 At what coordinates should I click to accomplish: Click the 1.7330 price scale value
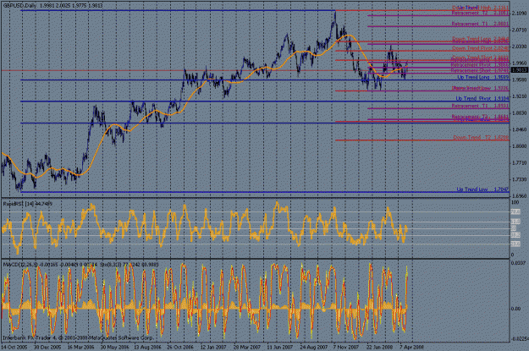point(519,179)
